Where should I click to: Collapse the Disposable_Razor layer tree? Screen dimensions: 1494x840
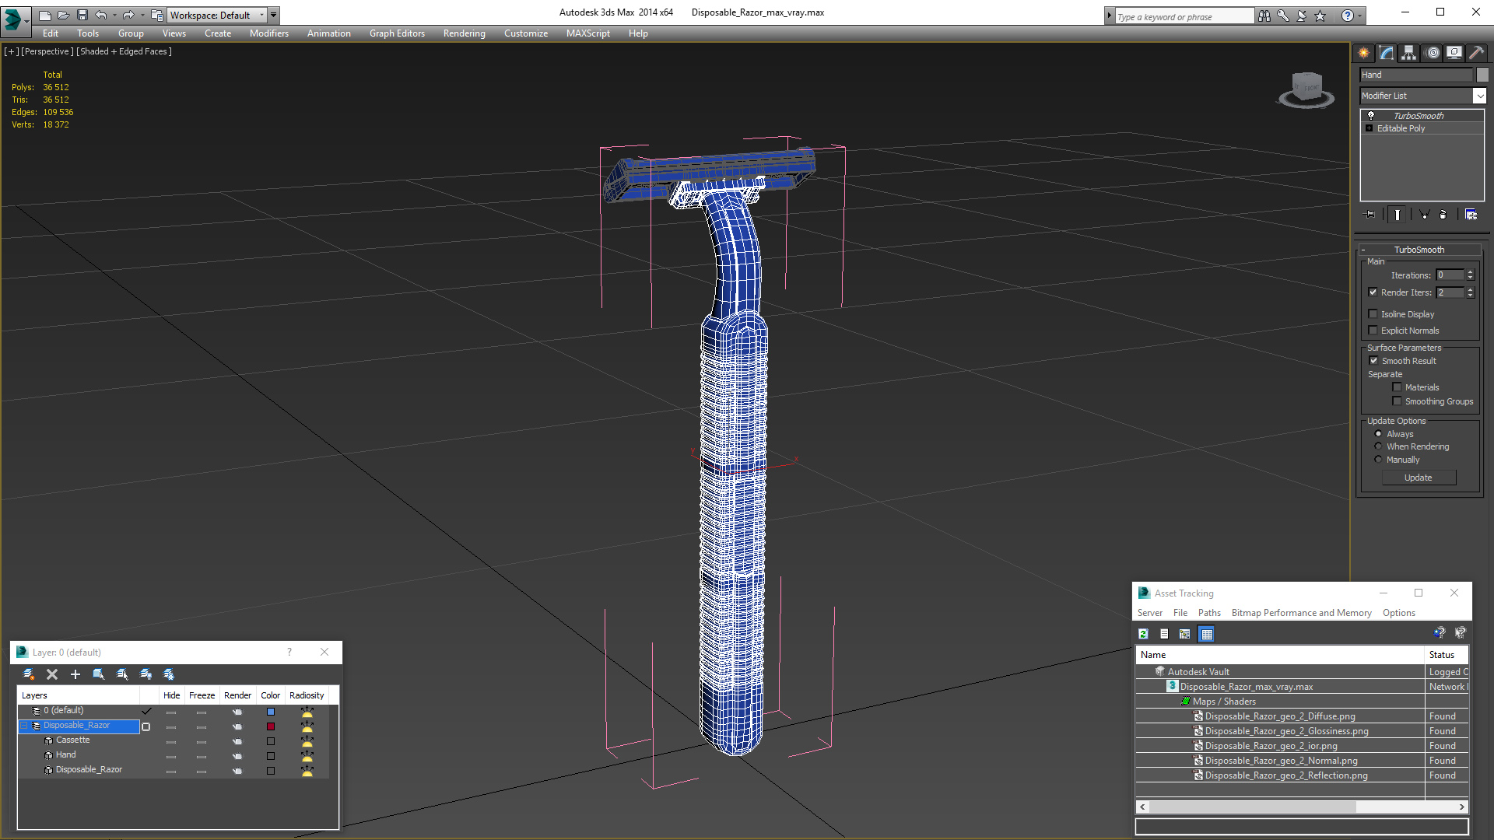point(24,726)
